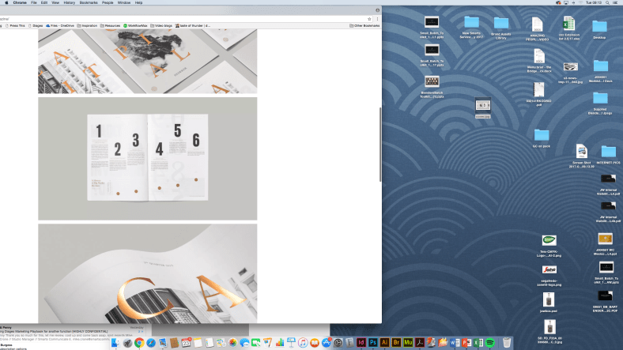
Task: Expand the Video blogs bookmarks folder
Action: click(161, 25)
